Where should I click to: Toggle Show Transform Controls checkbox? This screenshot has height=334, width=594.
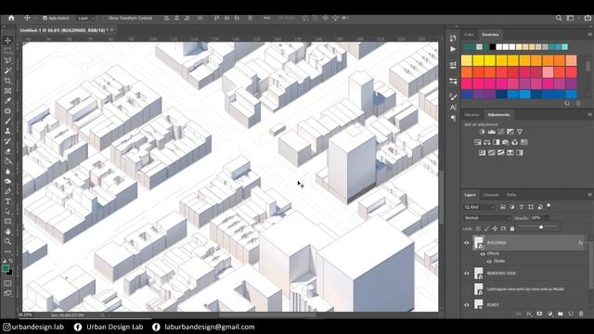click(105, 18)
